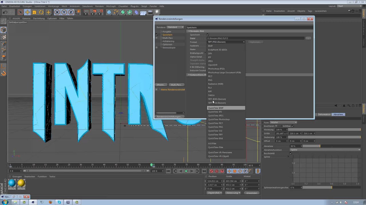Click the yellow Default material thumbnail
Viewport: 366px width, 205px height.
(x=21, y=183)
